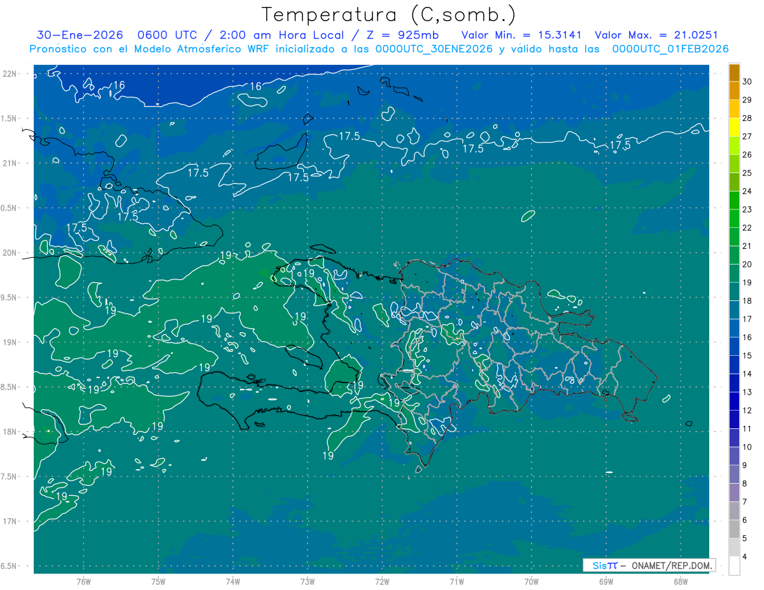Click the orange color scale segment between 29 and 30
The image size is (764, 590).
(735, 90)
